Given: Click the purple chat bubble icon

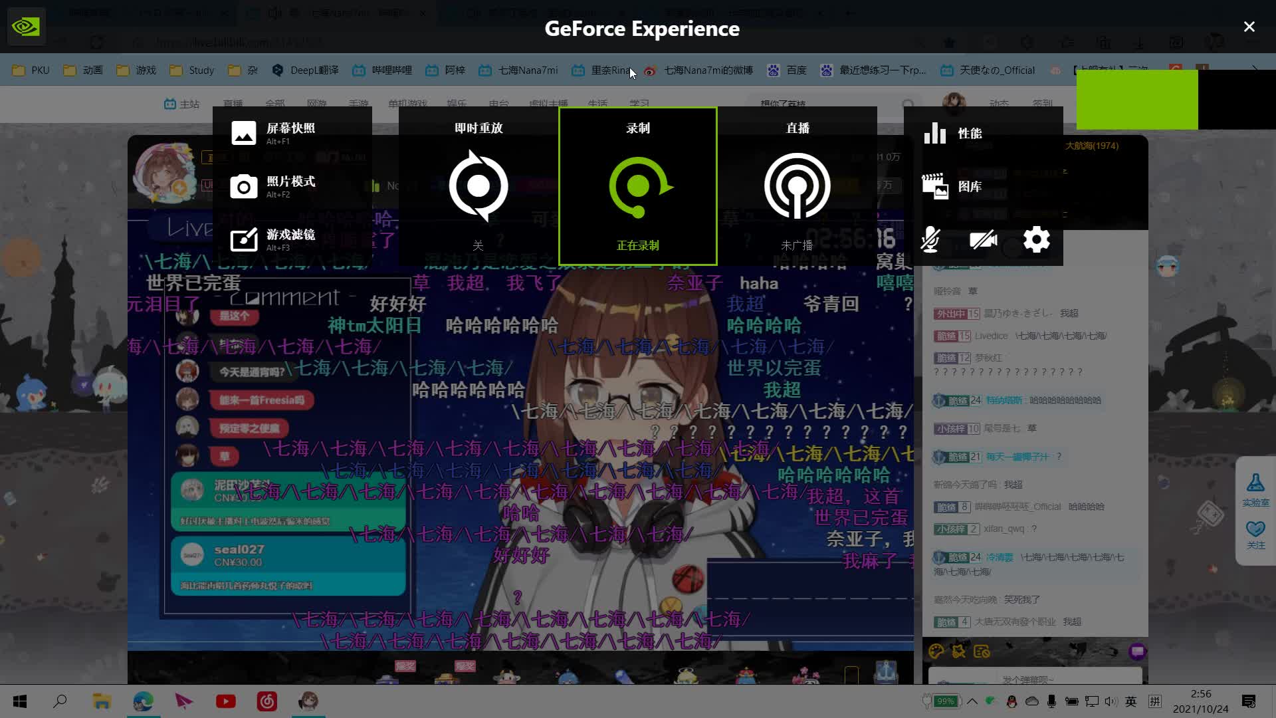Looking at the screenshot, I should [1137, 652].
